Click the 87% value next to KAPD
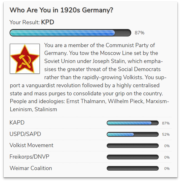 click(166, 123)
